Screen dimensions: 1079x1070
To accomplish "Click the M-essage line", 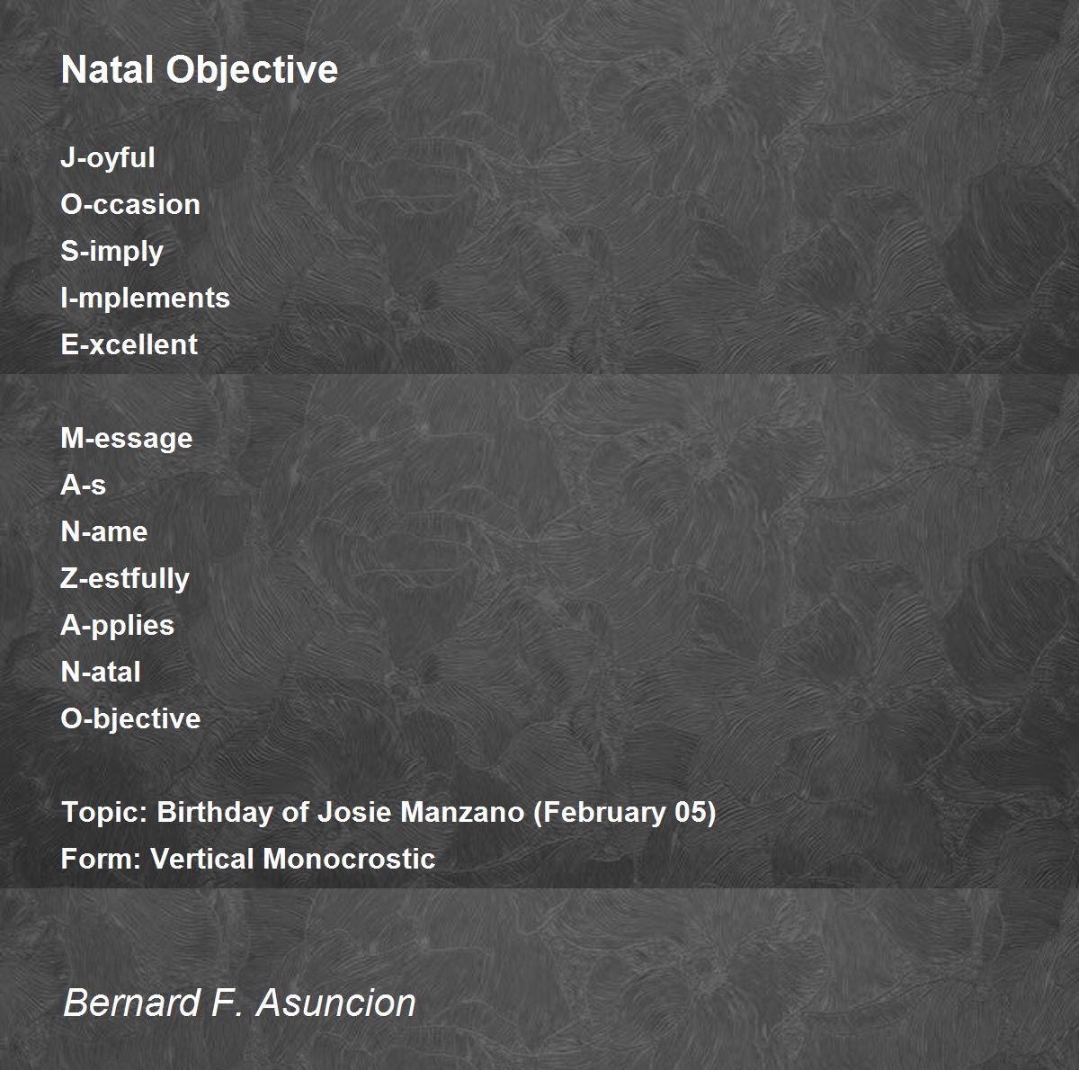I will coord(127,439).
